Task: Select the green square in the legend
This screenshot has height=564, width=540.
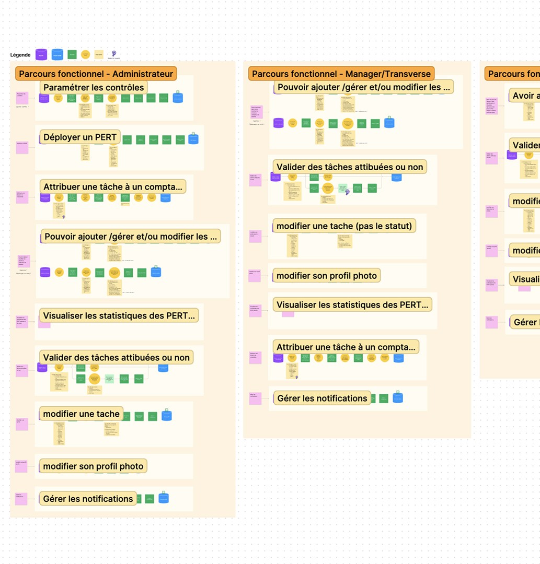Action: click(72, 55)
